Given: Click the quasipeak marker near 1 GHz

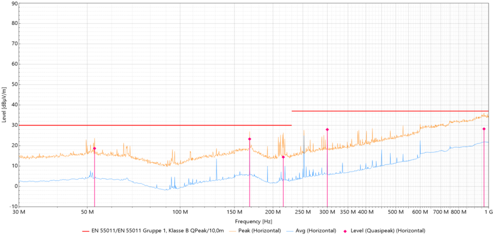Looking at the screenshot, I should coord(484,129).
